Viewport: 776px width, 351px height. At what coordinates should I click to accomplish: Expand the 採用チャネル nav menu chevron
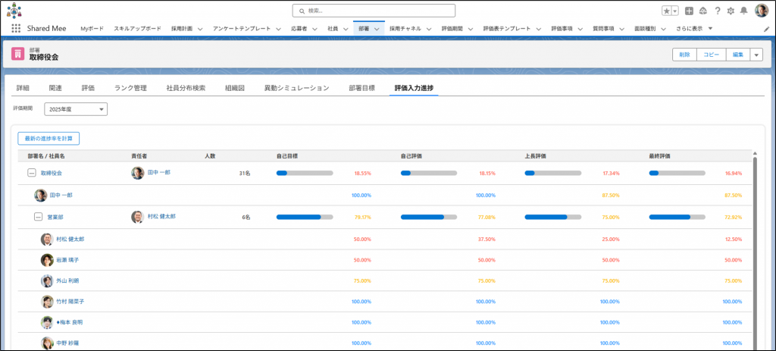427,28
